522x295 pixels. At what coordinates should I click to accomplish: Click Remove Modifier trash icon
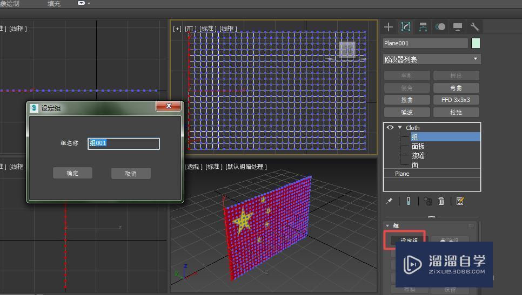point(441,201)
